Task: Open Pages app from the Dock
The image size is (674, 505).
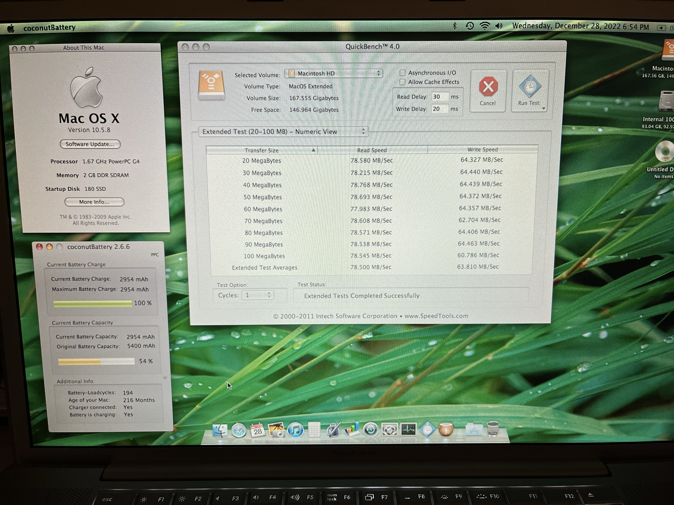Action: pos(333,430)
